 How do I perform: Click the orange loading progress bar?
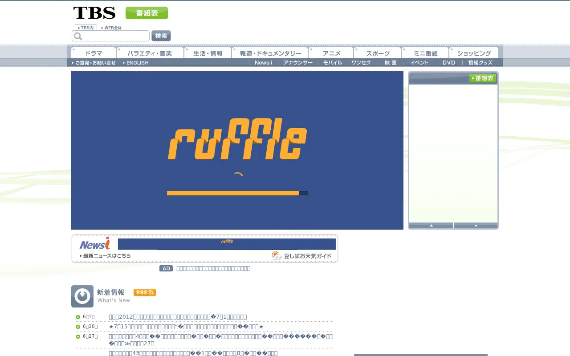pos(237,193)
